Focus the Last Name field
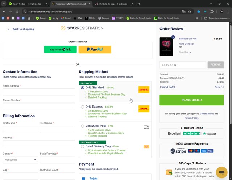Image resolution: width=232 pixels, height=180 pixels. (x=57, y=129)
